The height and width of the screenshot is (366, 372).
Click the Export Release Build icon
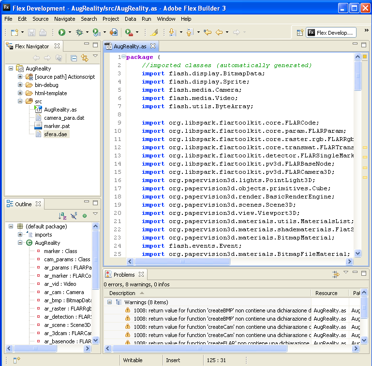[x=114, y=32]
